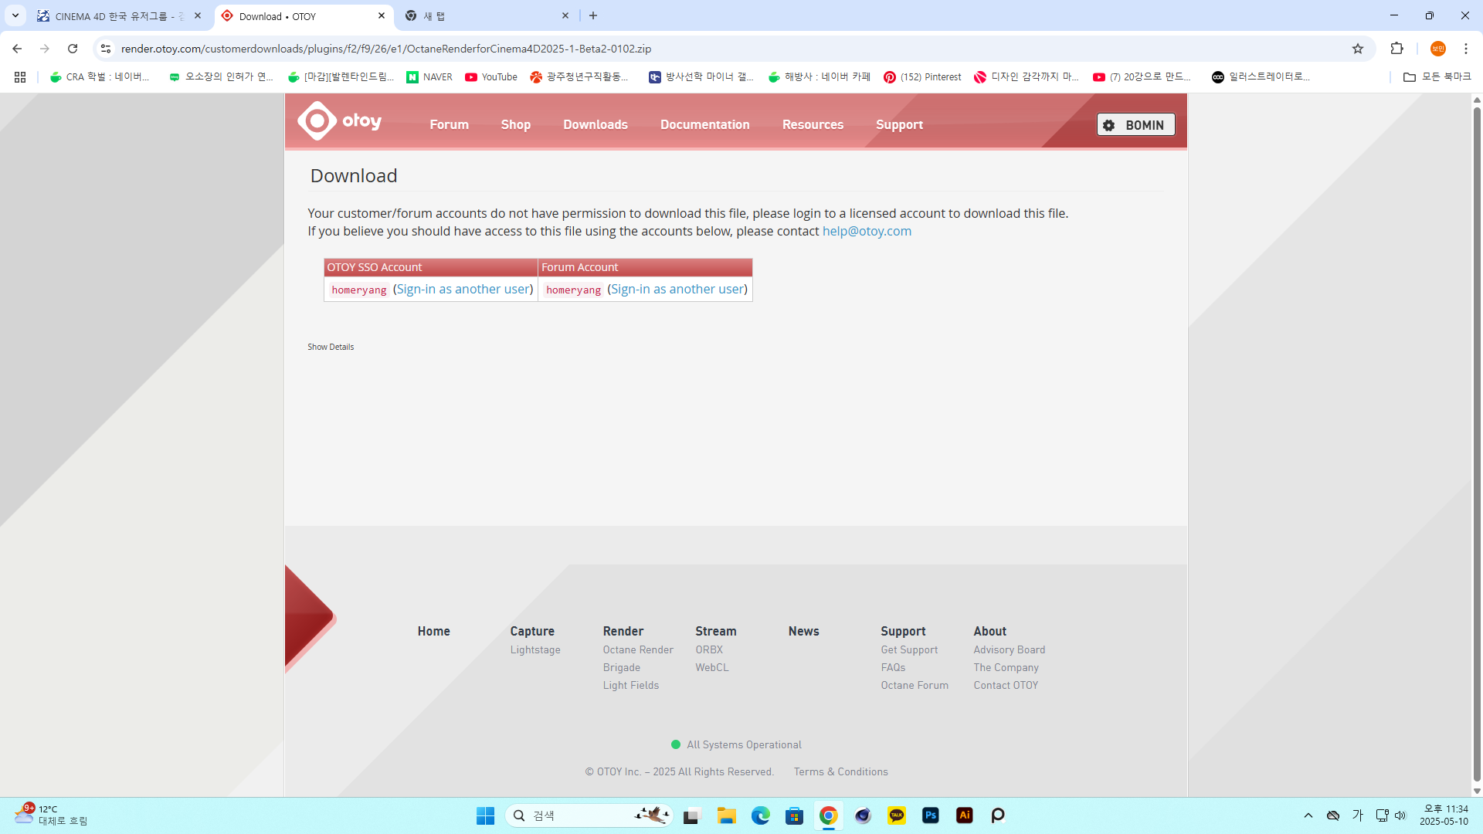Open the News footer link

point(803,631)
